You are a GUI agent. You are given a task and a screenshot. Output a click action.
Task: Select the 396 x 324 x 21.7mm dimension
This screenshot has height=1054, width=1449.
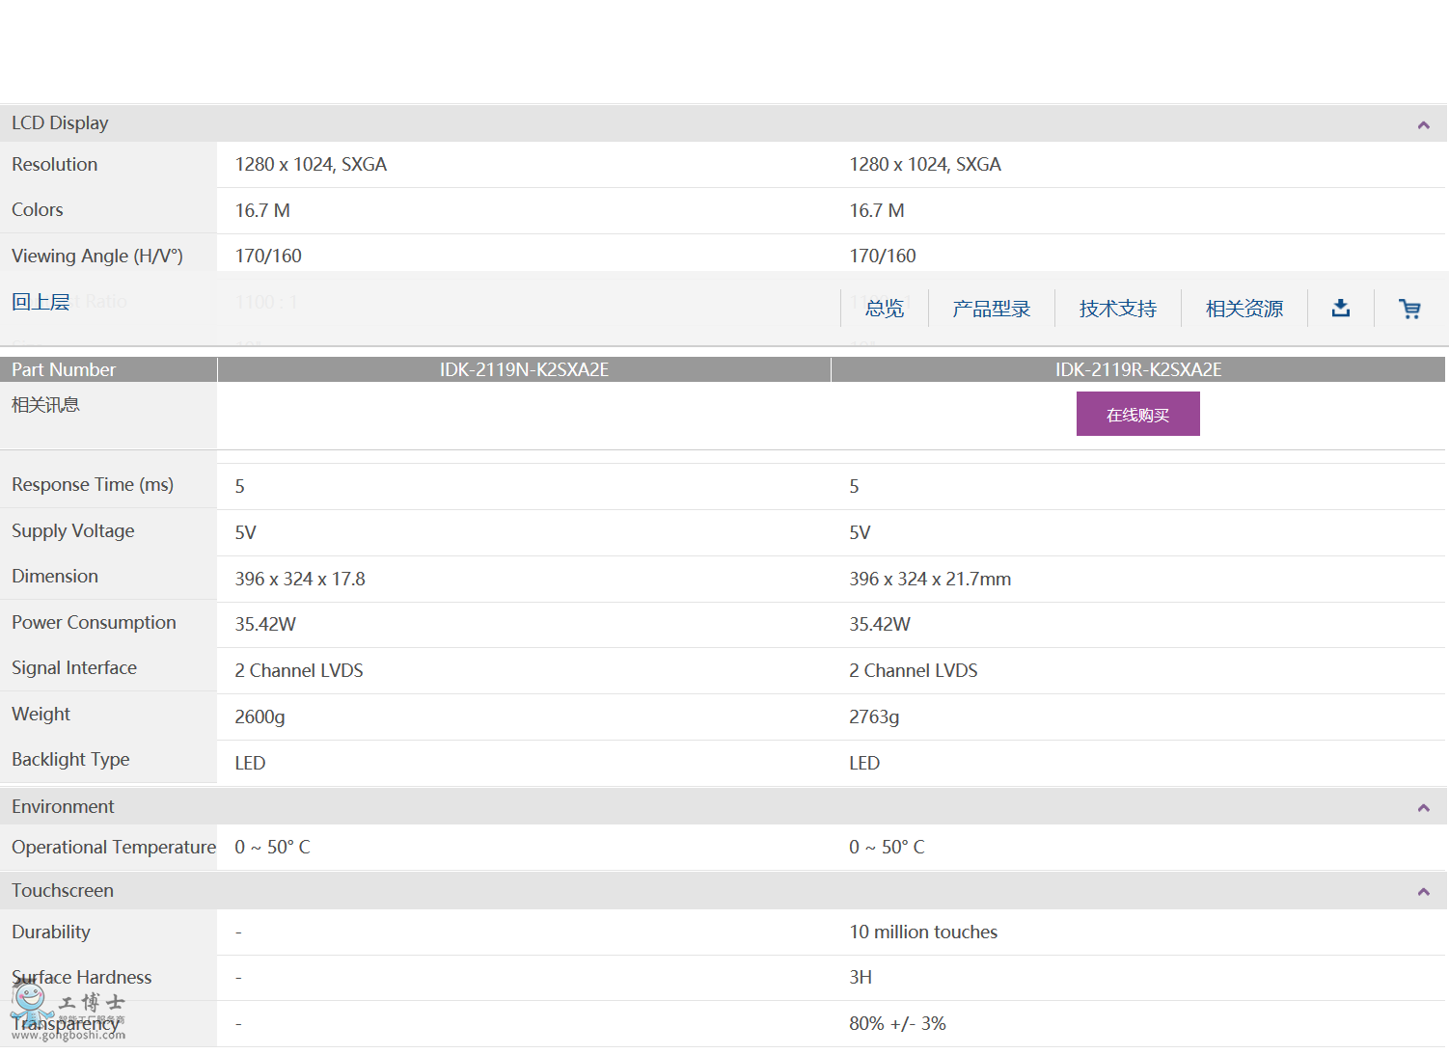(x=929, y=579)
